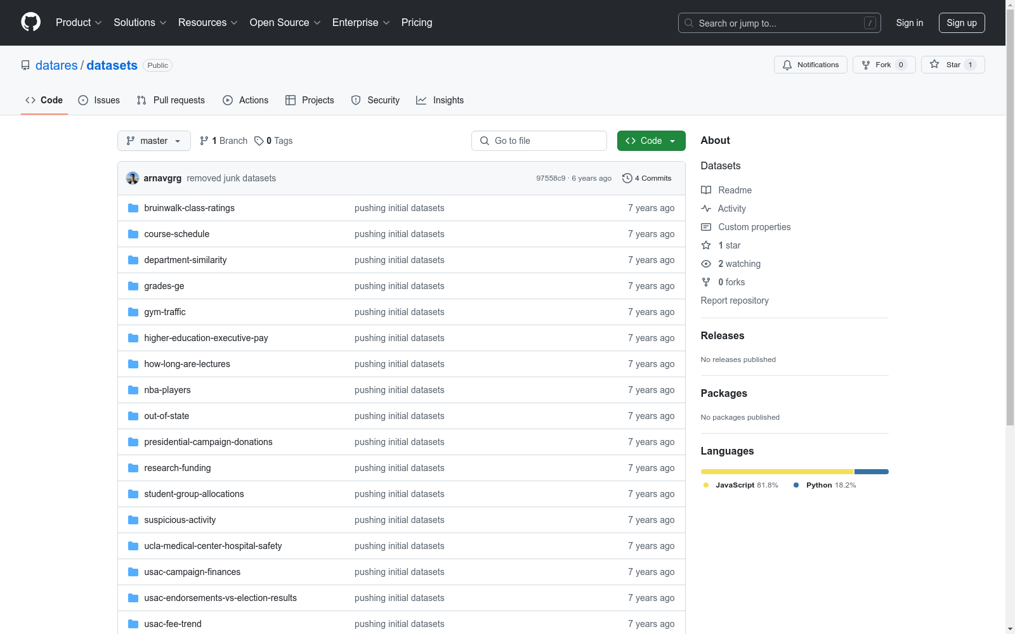Click the Star icon in the header
Viewport: 1015px width, 634px height.
[x=934, y=64]
